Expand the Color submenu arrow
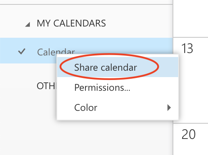Image resolution: width=208 pixels, height=155 pixels. point(169,108)
